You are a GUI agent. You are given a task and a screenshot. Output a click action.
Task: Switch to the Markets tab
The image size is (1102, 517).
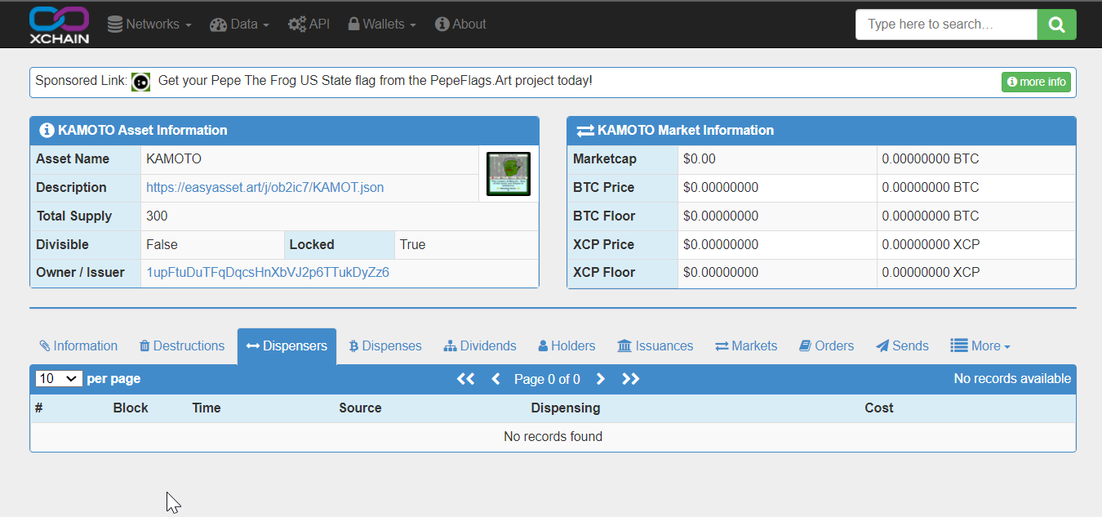pyautogui.click(x=746, y=346)
